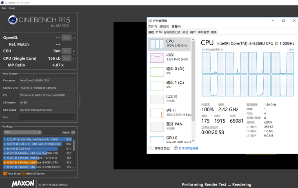Screen dimensions: 298x188
Task: Click the collapse-details circle arrow icon
Action: coord(151,148)
